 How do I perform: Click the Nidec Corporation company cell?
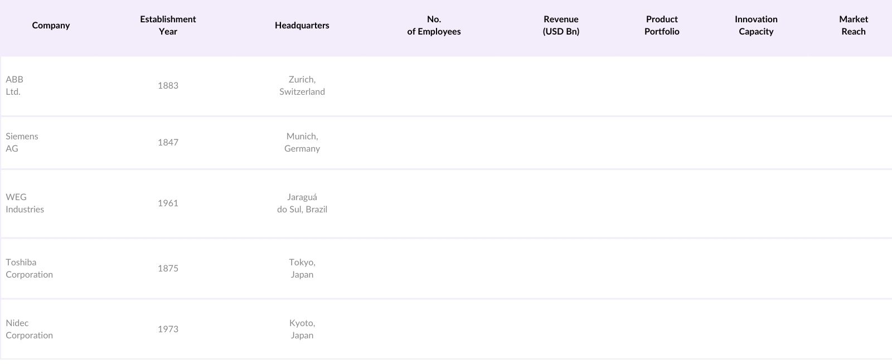click(x=29, y=329)
